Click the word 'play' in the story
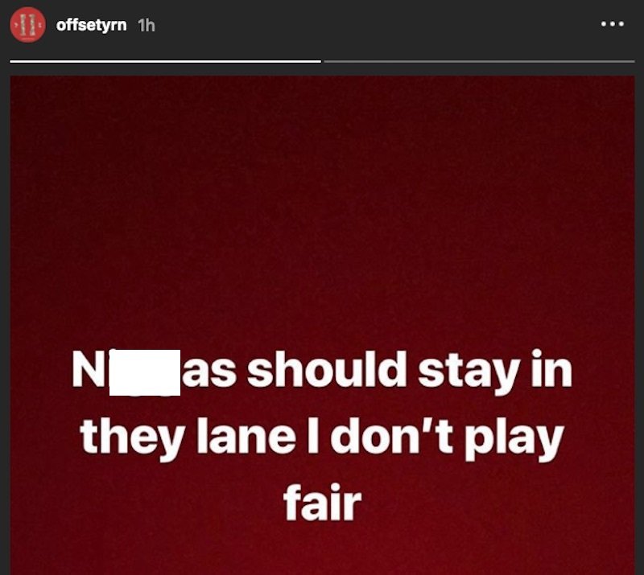 (514, 440)
